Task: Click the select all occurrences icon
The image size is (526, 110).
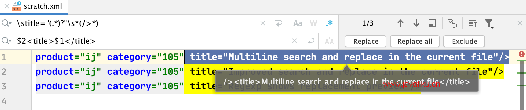Action: pyautogui.click(x=453, y=23)
